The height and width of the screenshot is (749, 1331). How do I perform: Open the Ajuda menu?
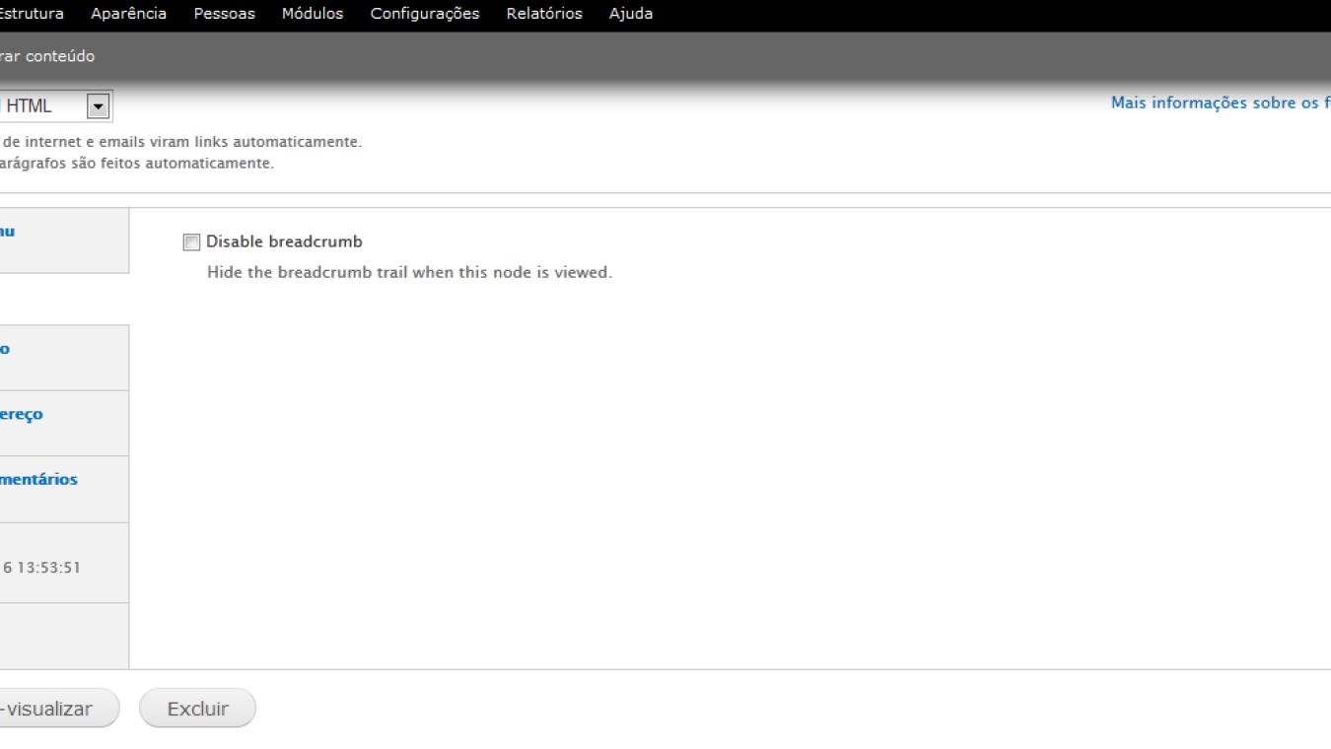(630, 13)
